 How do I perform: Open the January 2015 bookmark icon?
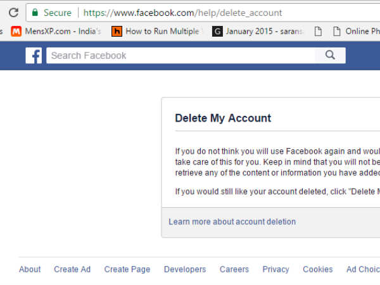[217, 31]
